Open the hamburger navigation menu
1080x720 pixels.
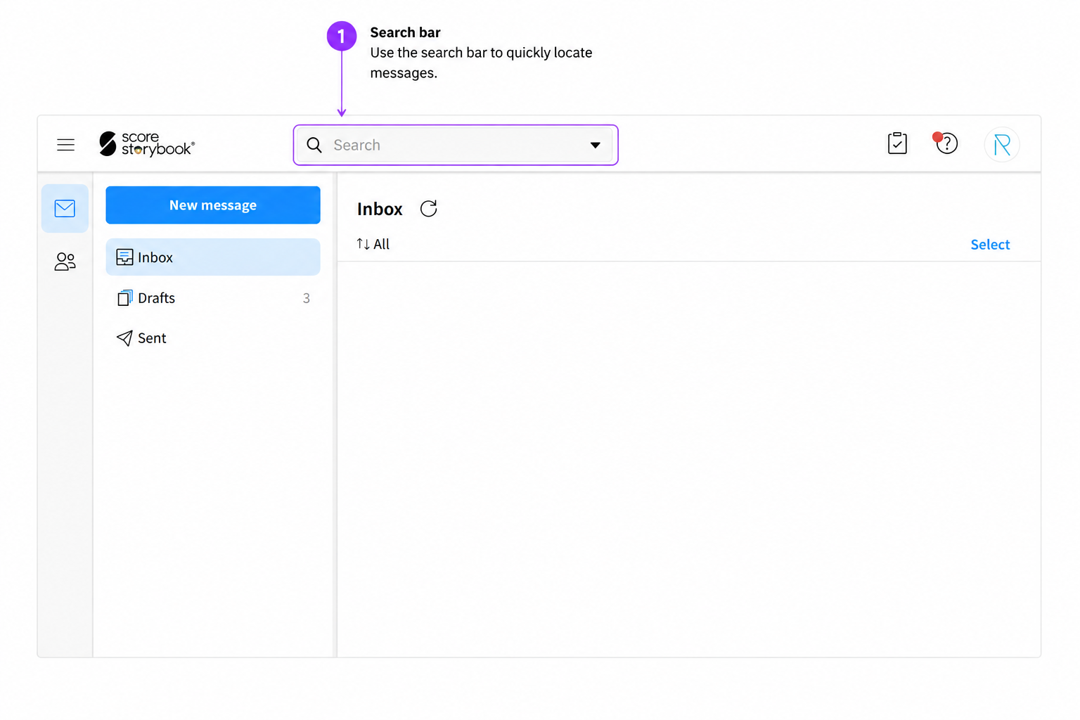click(65, 145)
